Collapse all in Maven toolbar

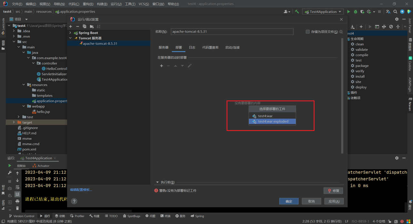click(x=398, y=26)
